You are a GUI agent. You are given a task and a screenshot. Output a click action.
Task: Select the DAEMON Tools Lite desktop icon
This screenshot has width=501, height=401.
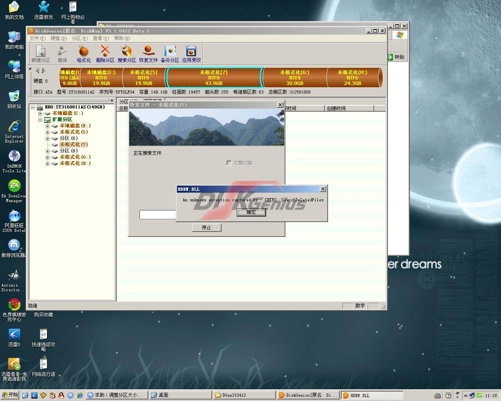[14, 161]
